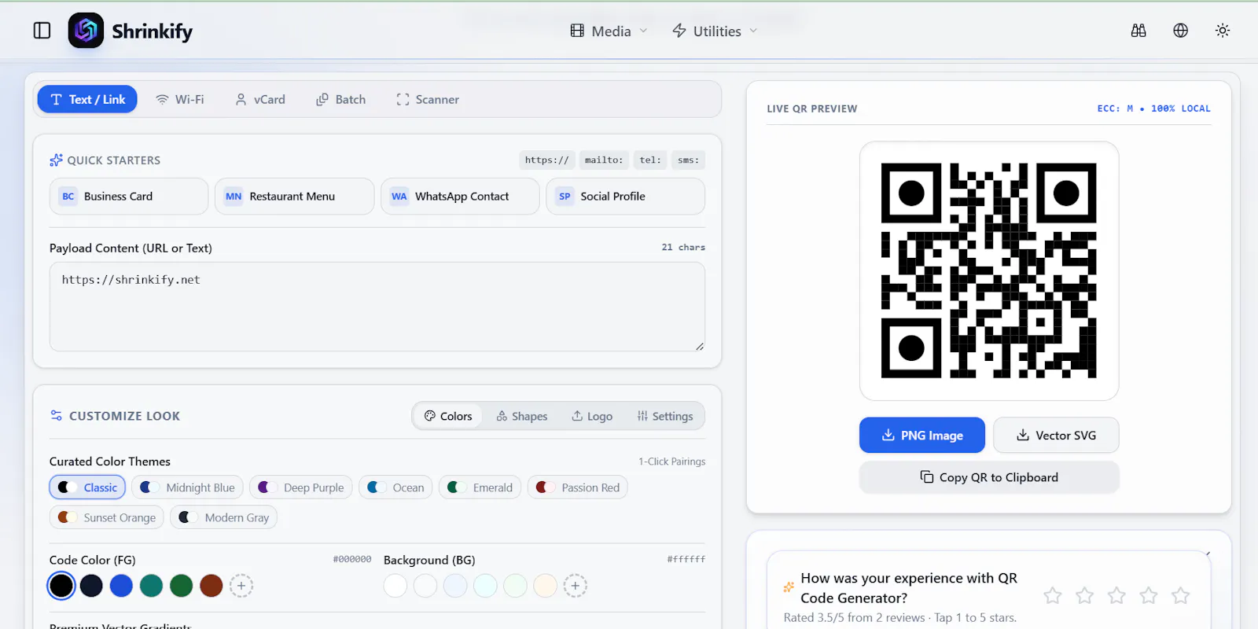Toggle the sidebar panel icon
Viewport: 1258px width, 629px height.
coord(42,31)
